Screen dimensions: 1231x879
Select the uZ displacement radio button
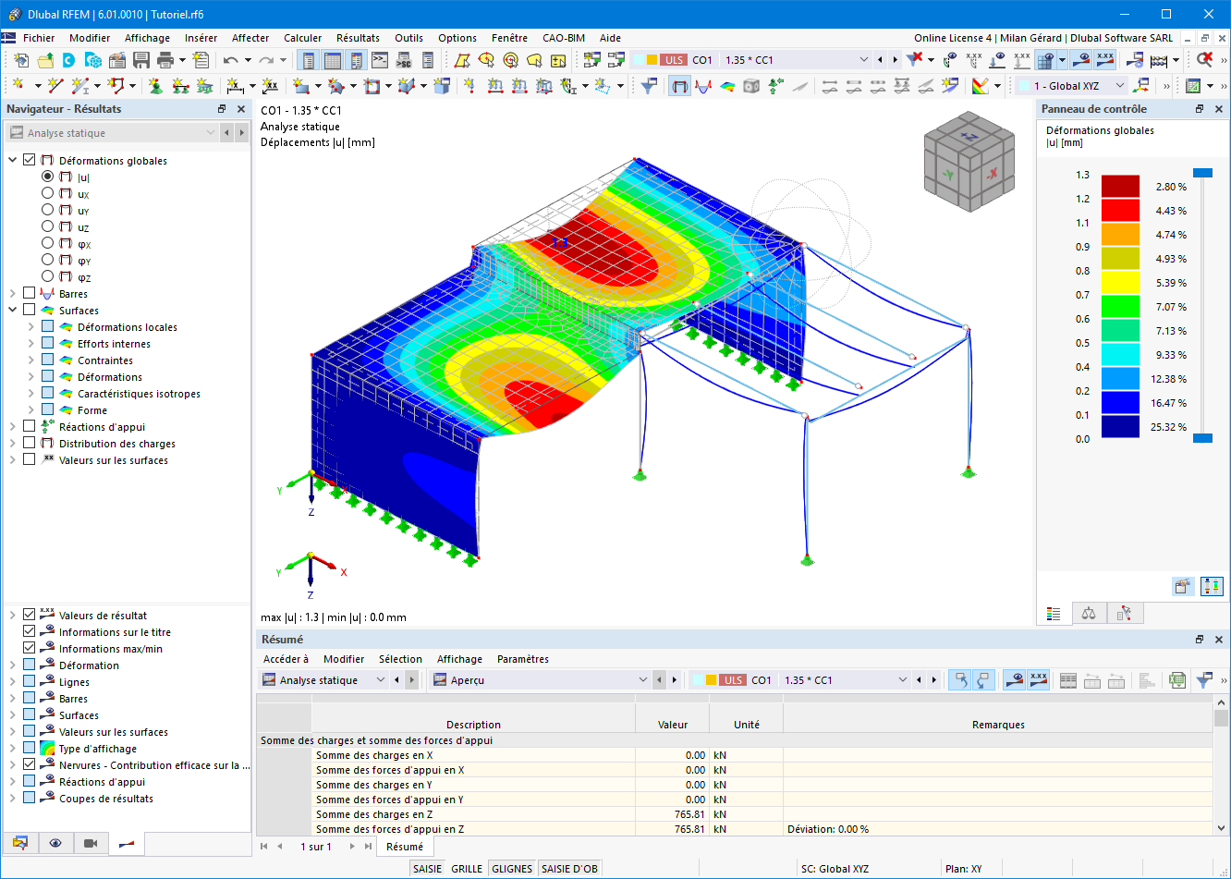tap(48, 226)
